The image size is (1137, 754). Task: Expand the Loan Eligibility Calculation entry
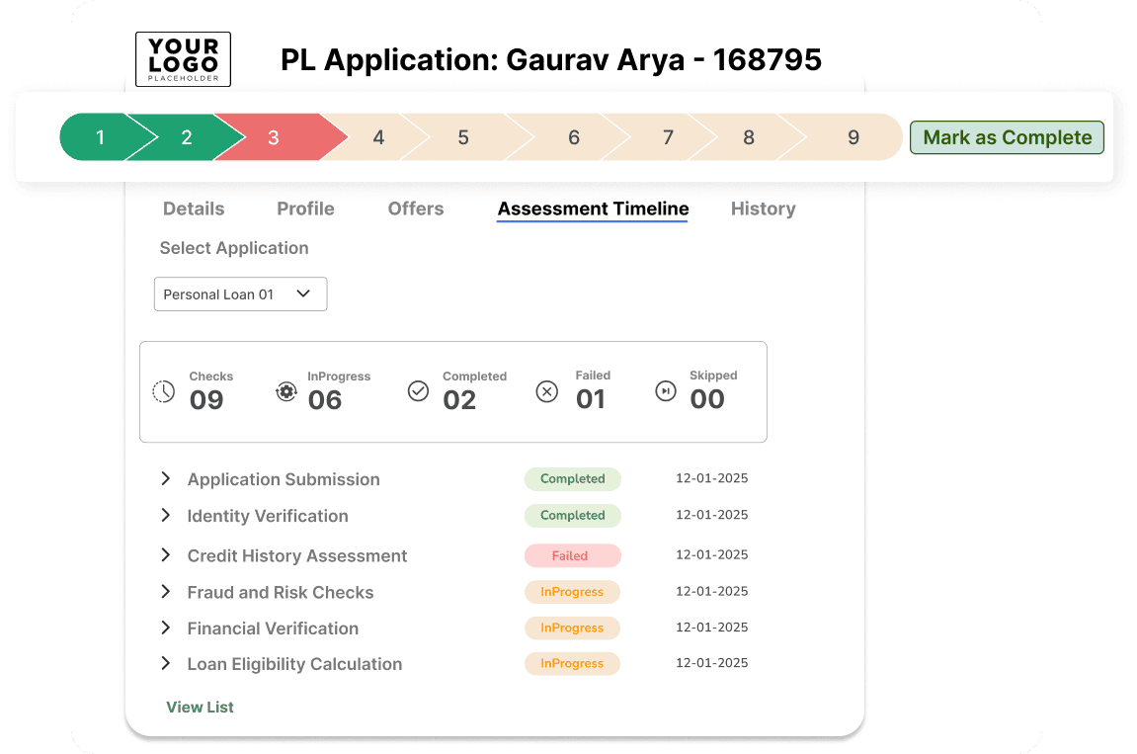click(x=165, y=663)
